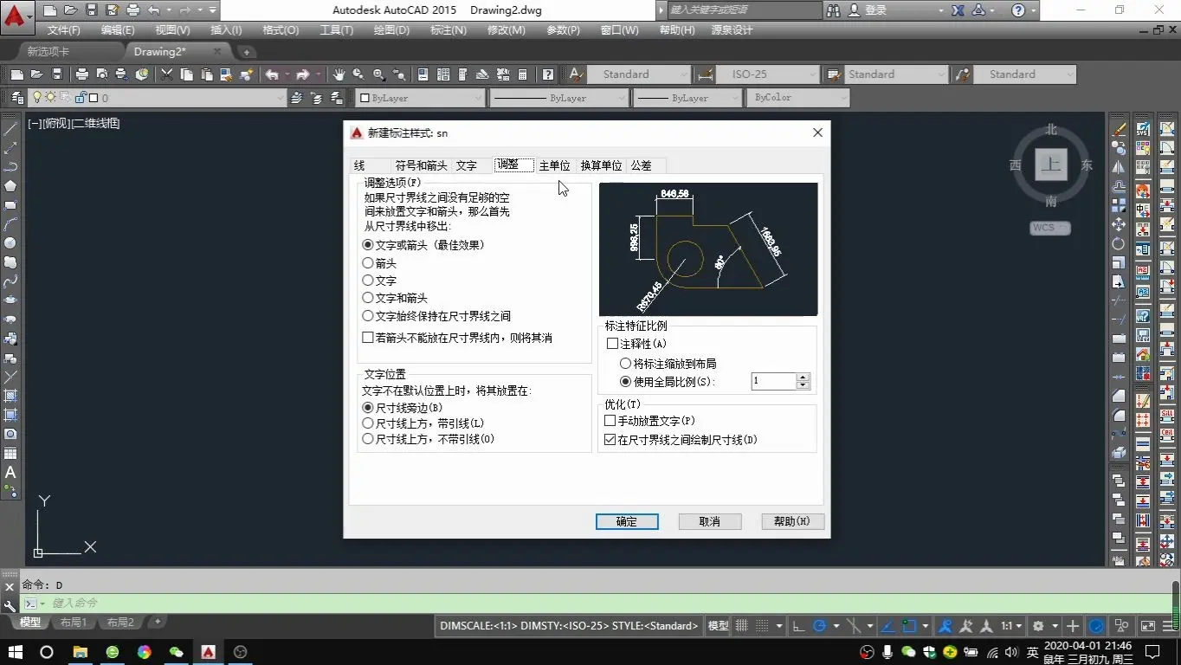Click the ViewCube top face

1051,164
